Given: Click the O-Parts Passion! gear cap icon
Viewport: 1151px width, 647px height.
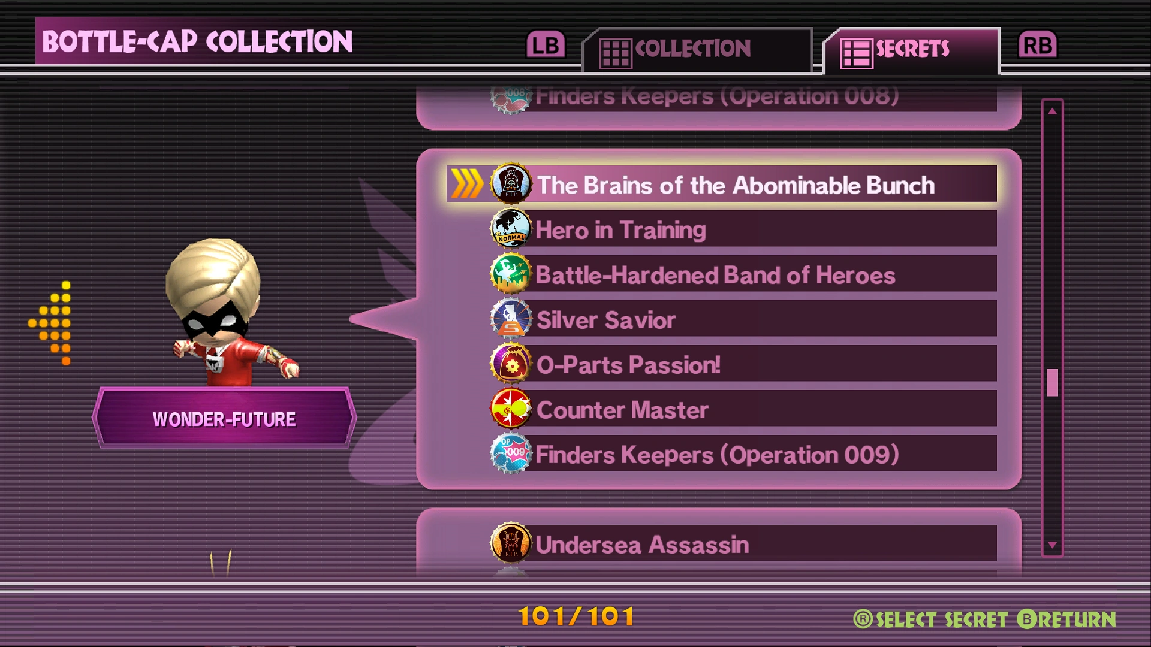Looking at the screenshot, I should coord(511,364).
